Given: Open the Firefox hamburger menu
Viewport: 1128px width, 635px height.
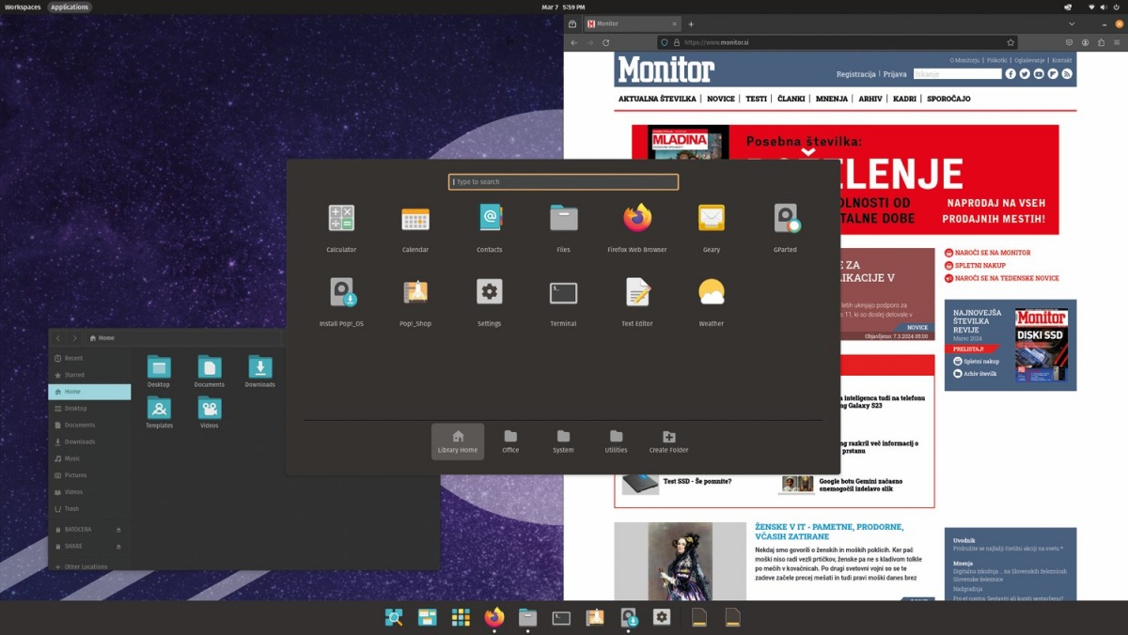Looking at the screenshot, I should [1118, 42].
